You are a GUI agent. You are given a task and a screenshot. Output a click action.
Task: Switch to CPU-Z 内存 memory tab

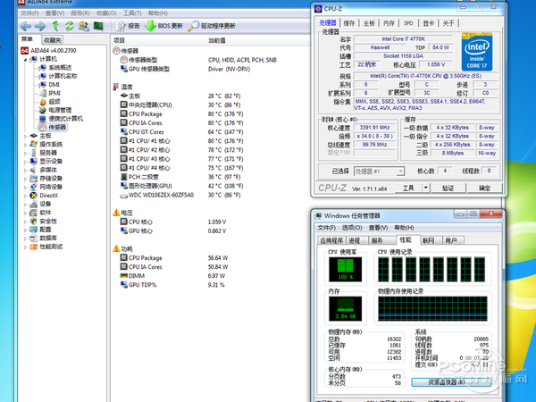(389, 22)
